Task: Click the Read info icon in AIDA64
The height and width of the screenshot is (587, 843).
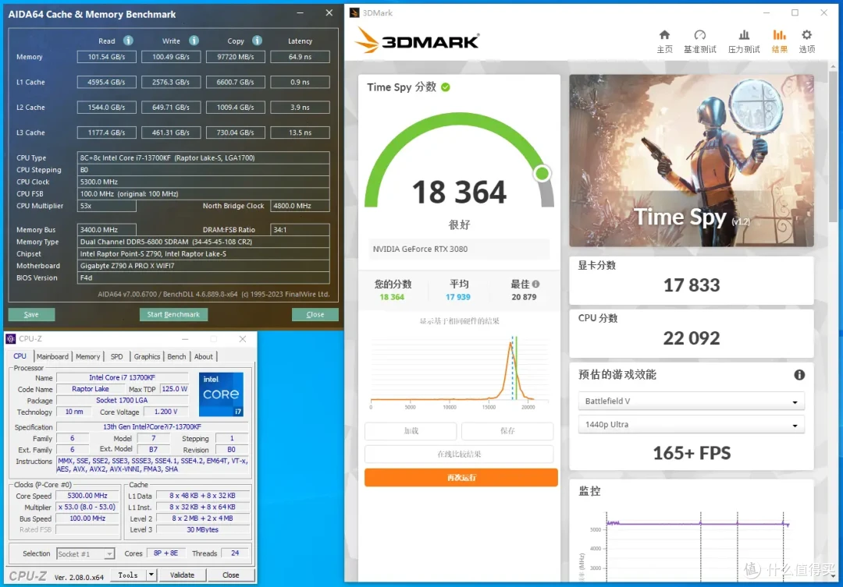Action: (128, 41)
